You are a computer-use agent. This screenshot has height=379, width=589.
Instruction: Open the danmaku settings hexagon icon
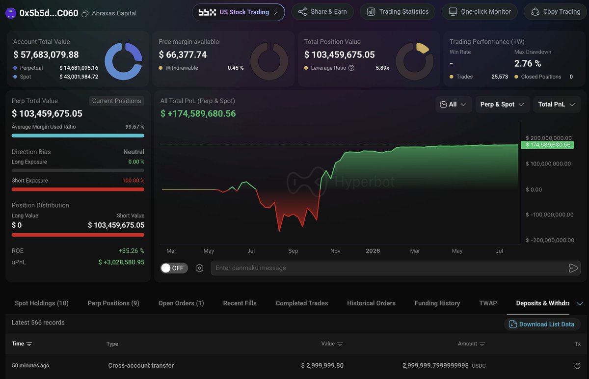[199, 268]
